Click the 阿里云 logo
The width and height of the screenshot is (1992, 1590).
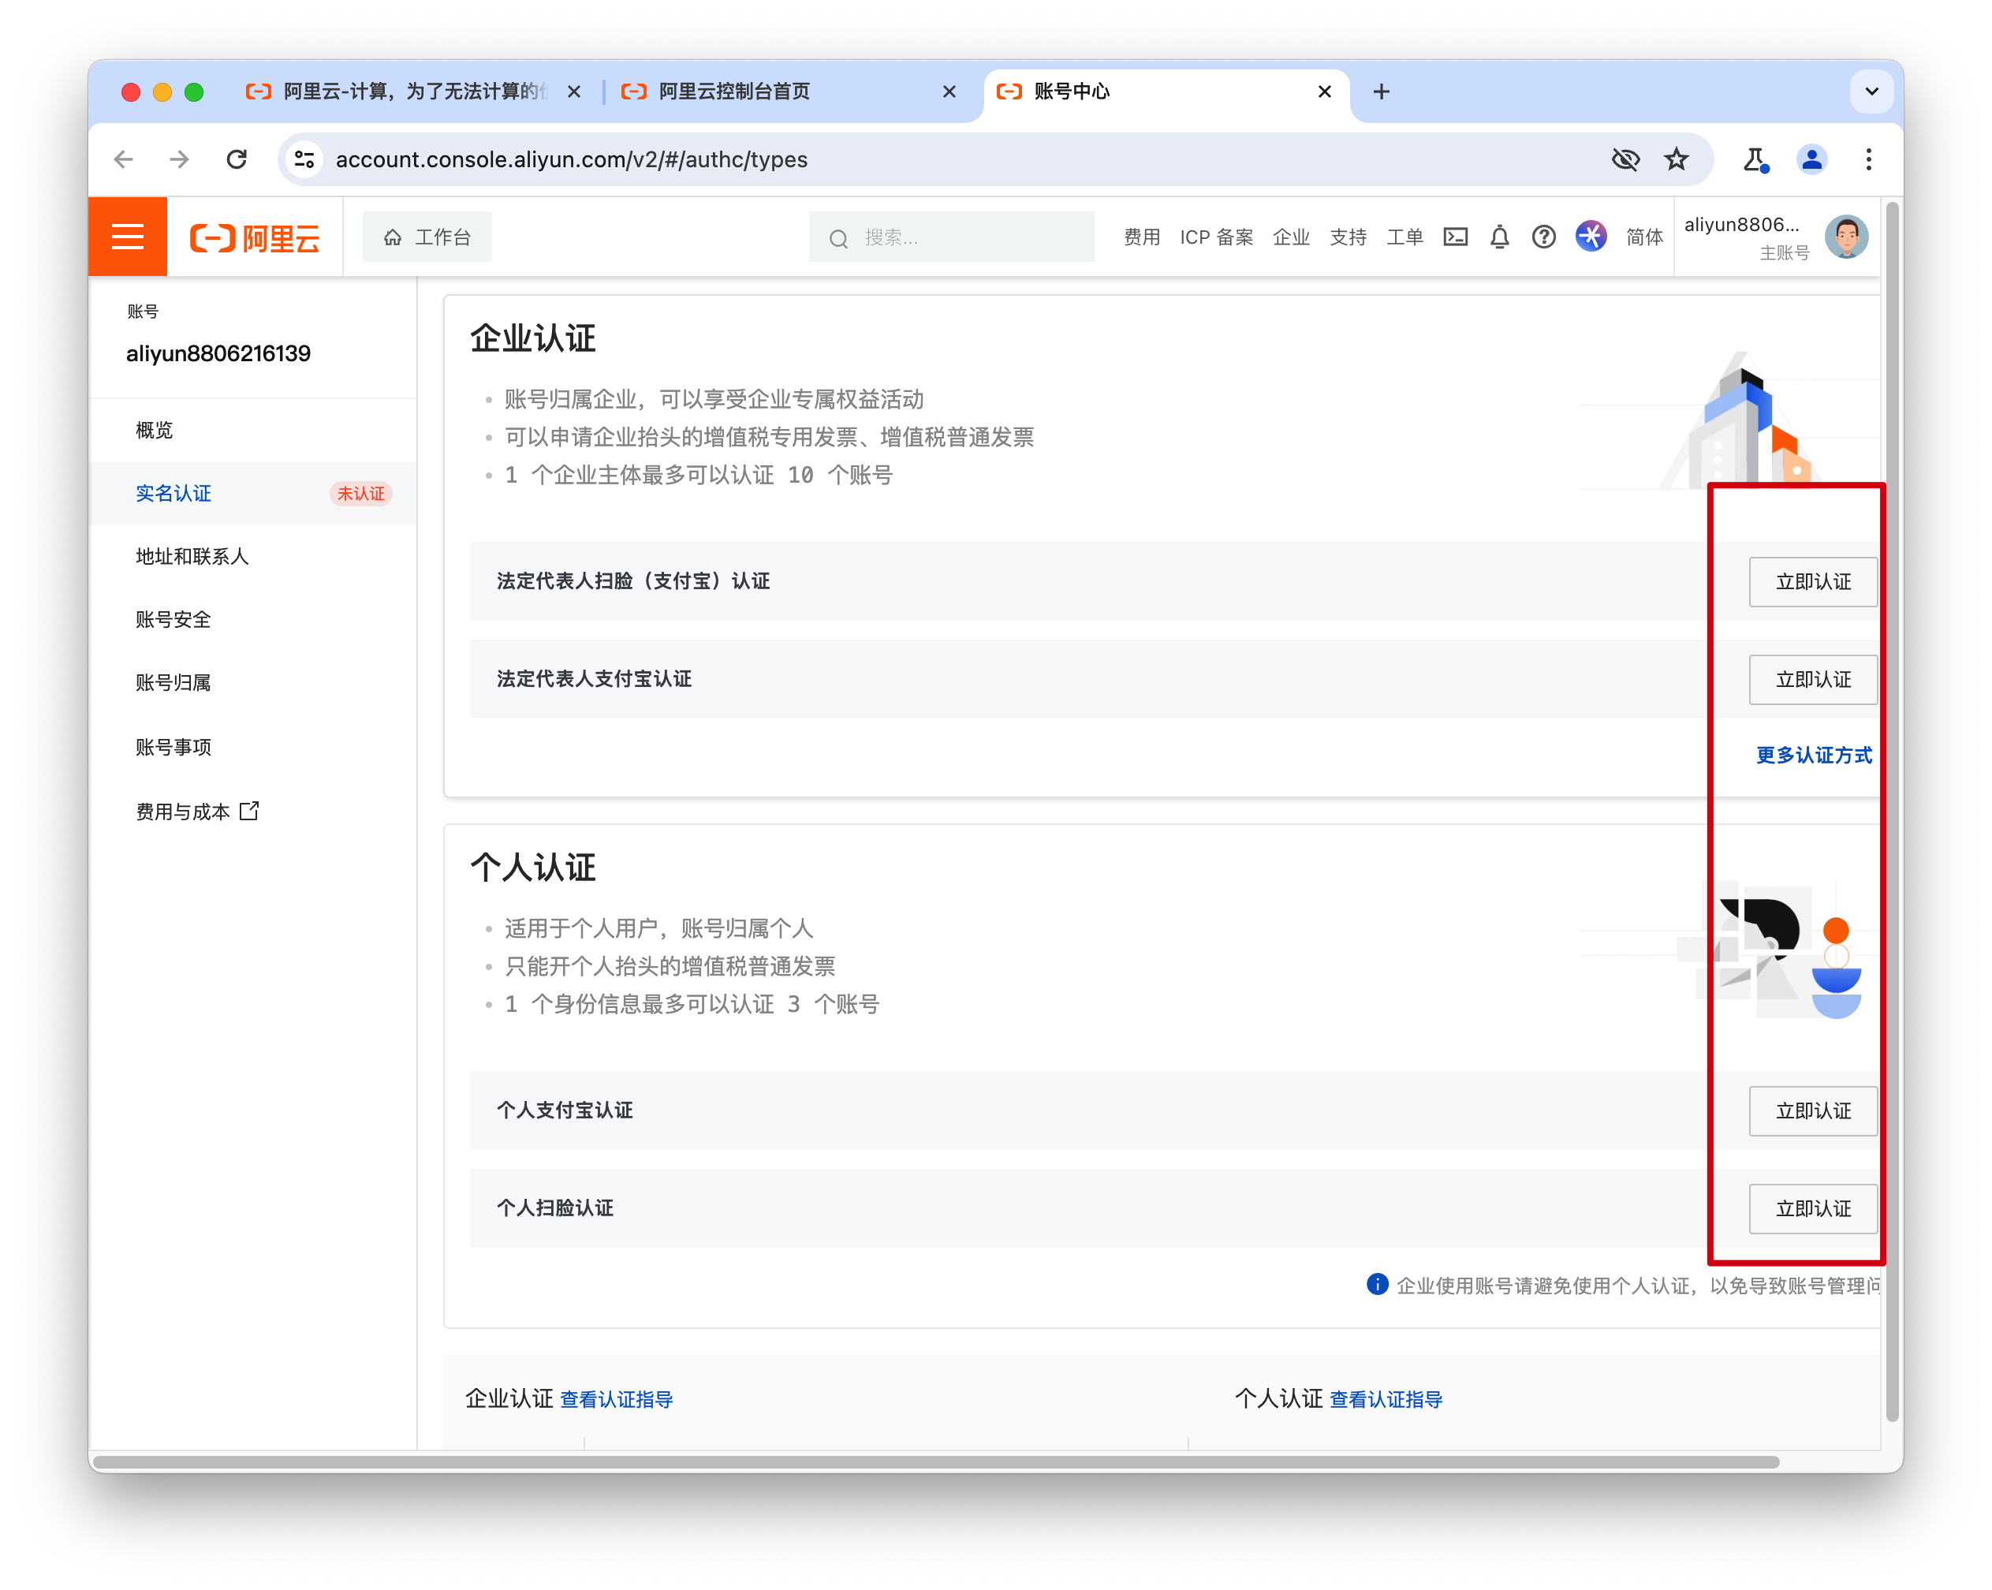click(255, 238)
